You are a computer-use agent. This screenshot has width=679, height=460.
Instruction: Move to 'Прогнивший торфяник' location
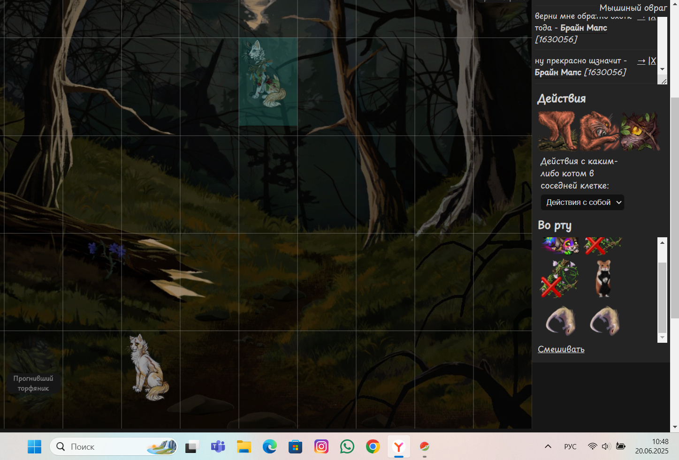(33, 383)
